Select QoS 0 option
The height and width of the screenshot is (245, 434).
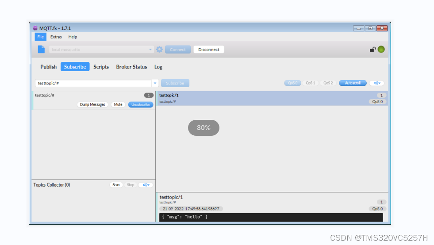pyautogui.click(x=292, y=83)
